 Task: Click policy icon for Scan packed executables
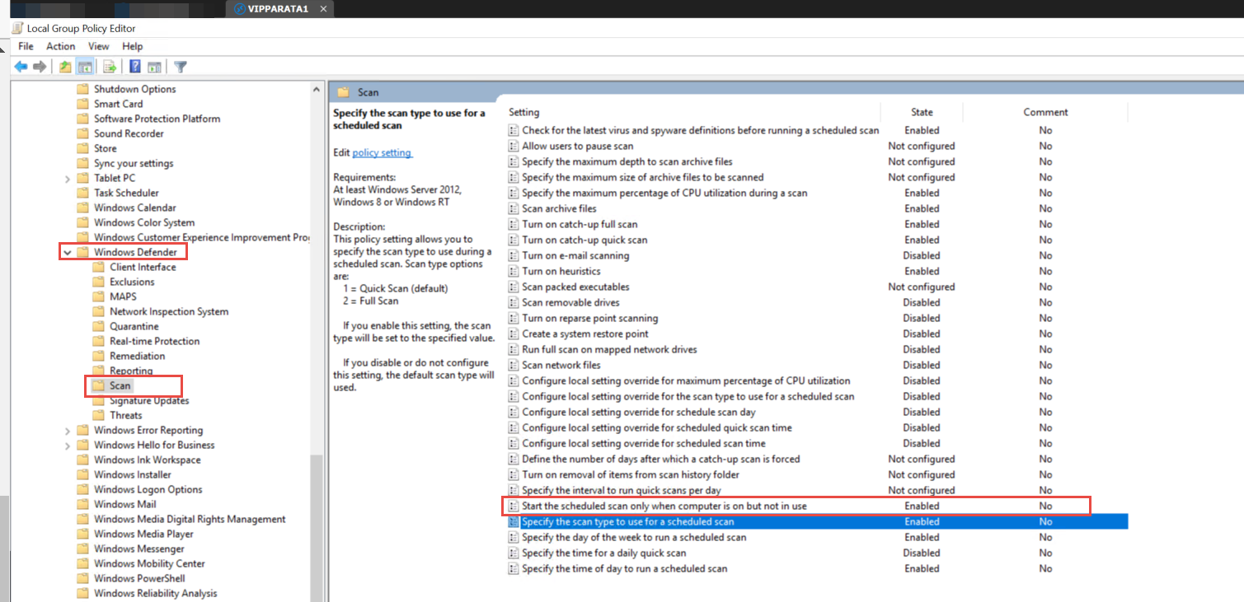pyautogui.click(x=514, y=287)
